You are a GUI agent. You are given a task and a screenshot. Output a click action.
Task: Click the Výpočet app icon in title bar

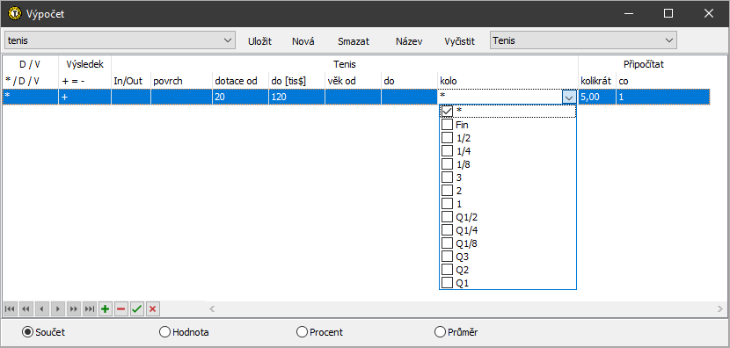point(15,13)
